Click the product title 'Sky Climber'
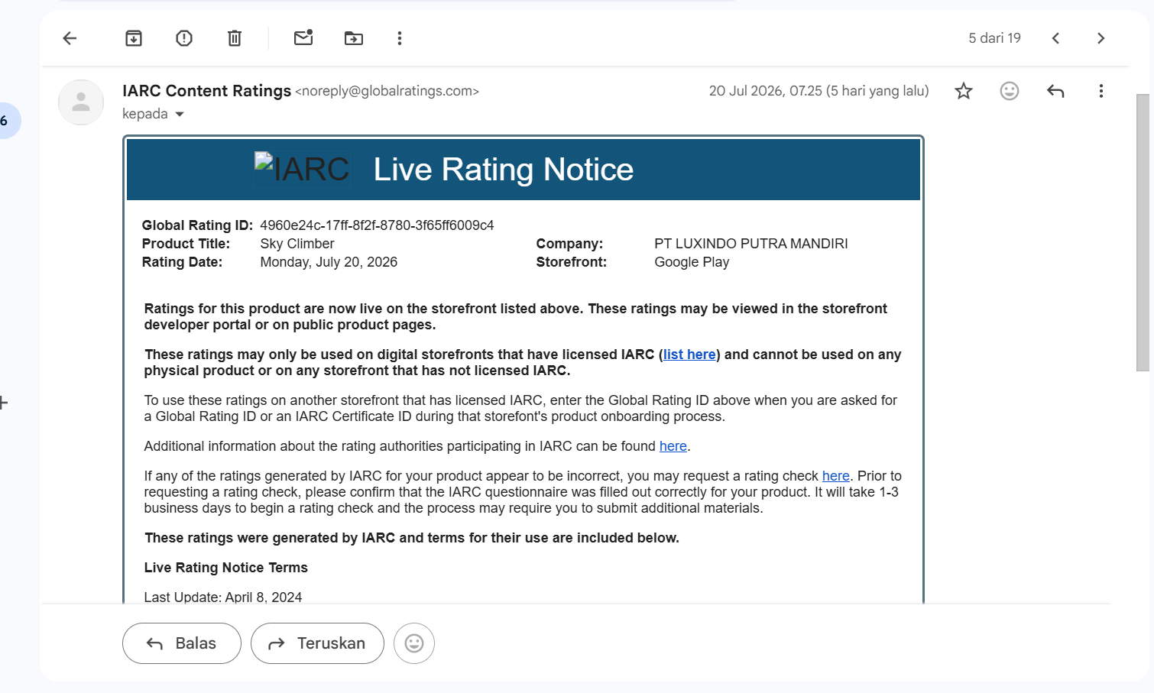This screenshot has height=693, width=1154. (297, 244)
